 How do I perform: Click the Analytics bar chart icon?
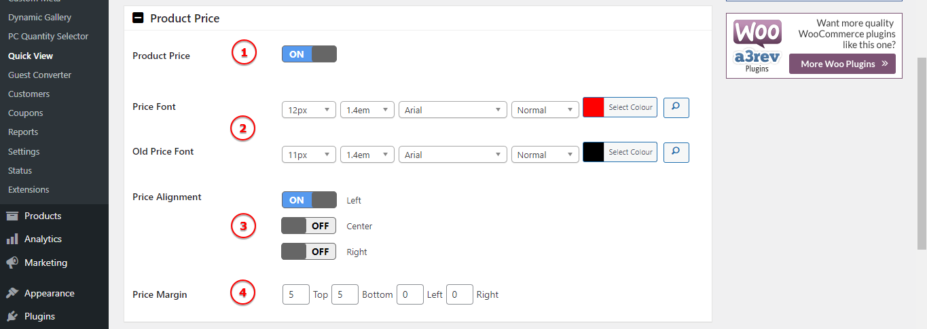[12, 239]
